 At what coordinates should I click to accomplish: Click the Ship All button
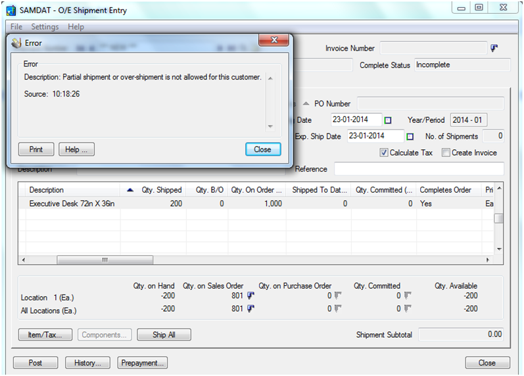(x=164, y=335)
